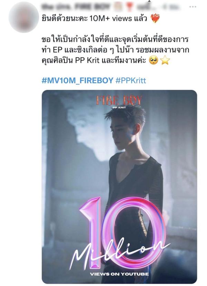Open the attached Fire Boy poster image
This screenshot has height=286, width=207.
[x=119, y=187]
